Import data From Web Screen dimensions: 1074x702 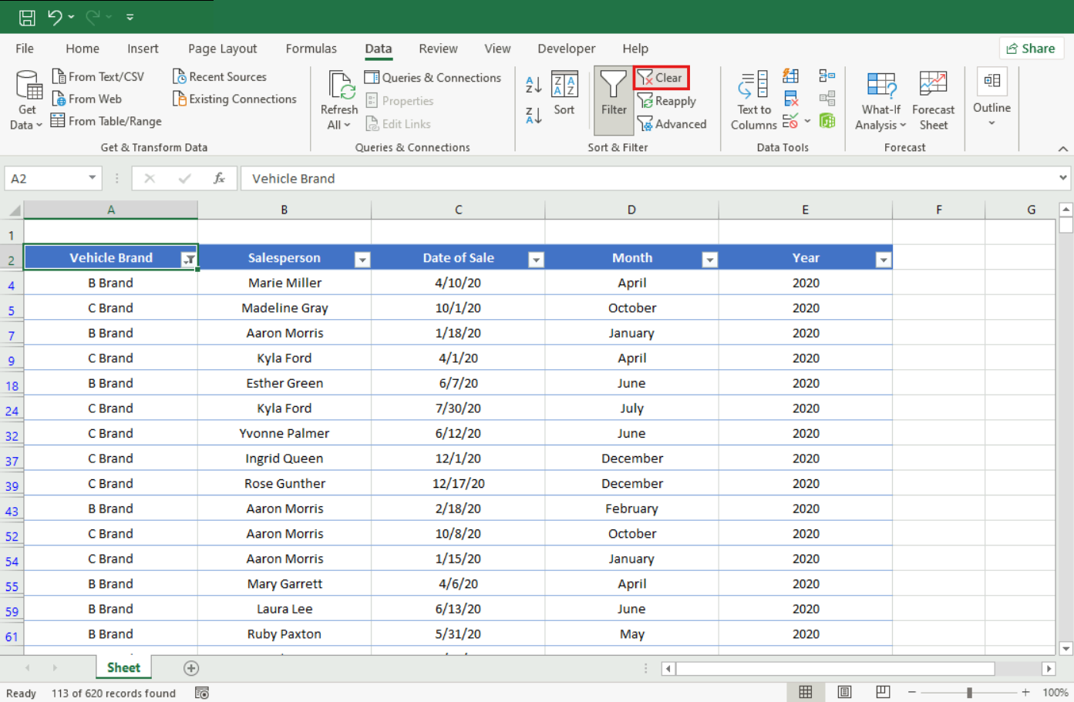(x=86, y=99)
